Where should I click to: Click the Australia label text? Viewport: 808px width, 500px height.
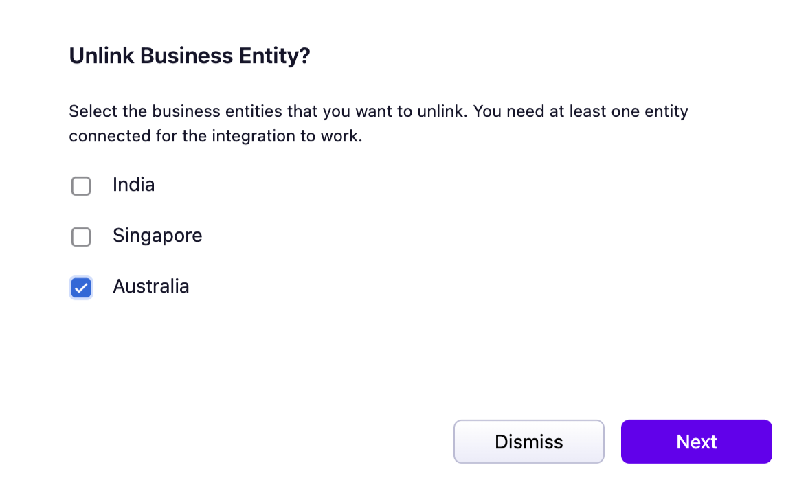(150, 286)
